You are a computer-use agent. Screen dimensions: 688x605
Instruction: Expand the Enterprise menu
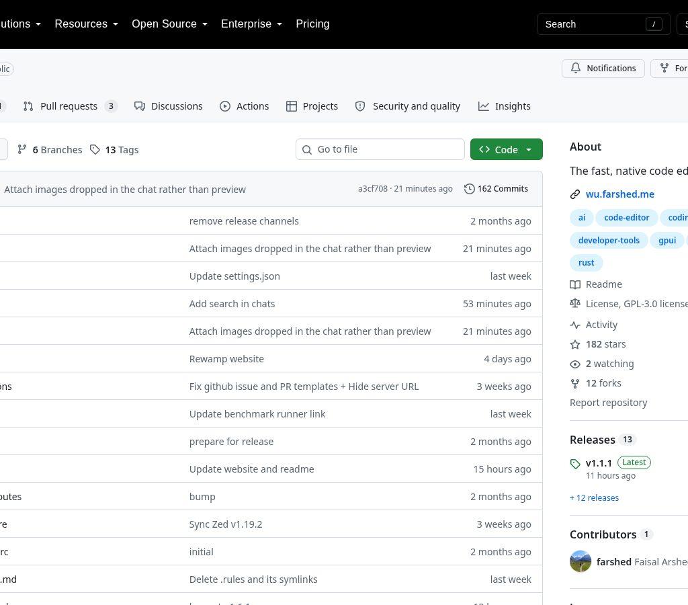click(x=251, y=24)
